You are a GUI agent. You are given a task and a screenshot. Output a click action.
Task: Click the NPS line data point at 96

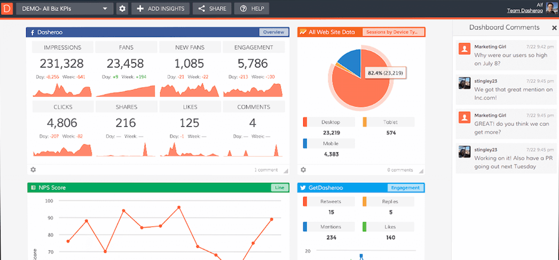click(179, 207)
